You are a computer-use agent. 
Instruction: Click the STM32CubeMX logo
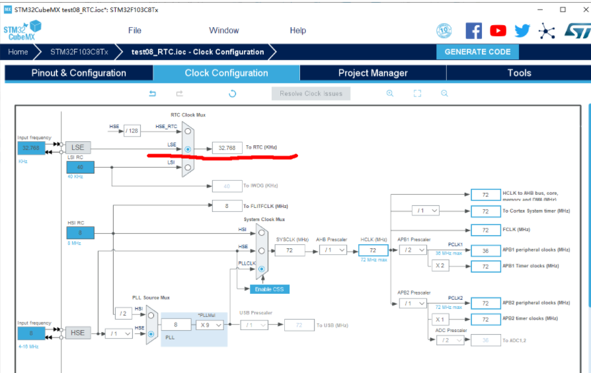[22, 30]
